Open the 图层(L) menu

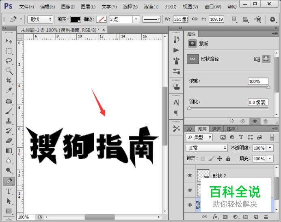[x=88, y=7]
